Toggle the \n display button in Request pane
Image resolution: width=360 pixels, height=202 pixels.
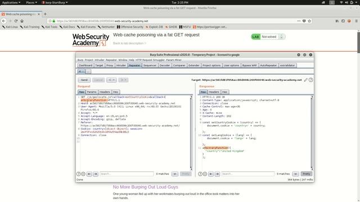tap(175, 174)
